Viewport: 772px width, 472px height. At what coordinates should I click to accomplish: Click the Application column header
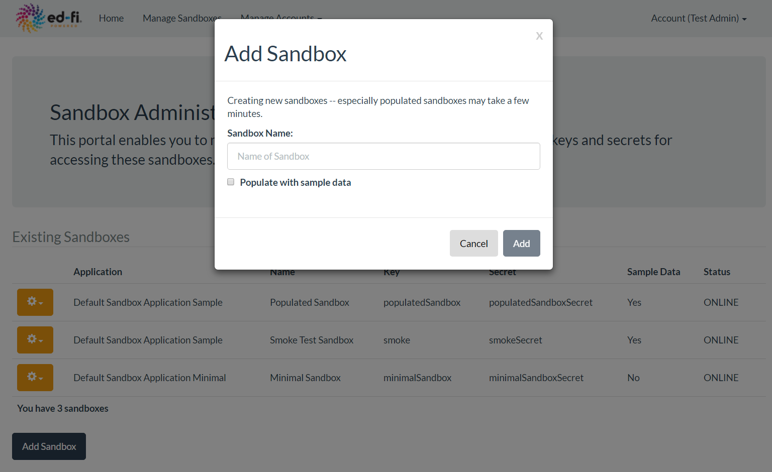(98, 272)
